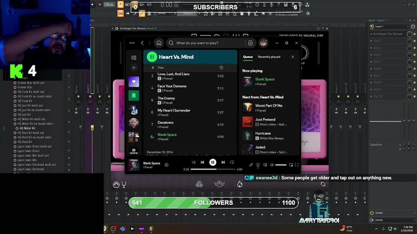Image resolution: width=417 pixels, height=234 pixels.
Task: Open the lyrics microphone icon
Action: (251, 165)
